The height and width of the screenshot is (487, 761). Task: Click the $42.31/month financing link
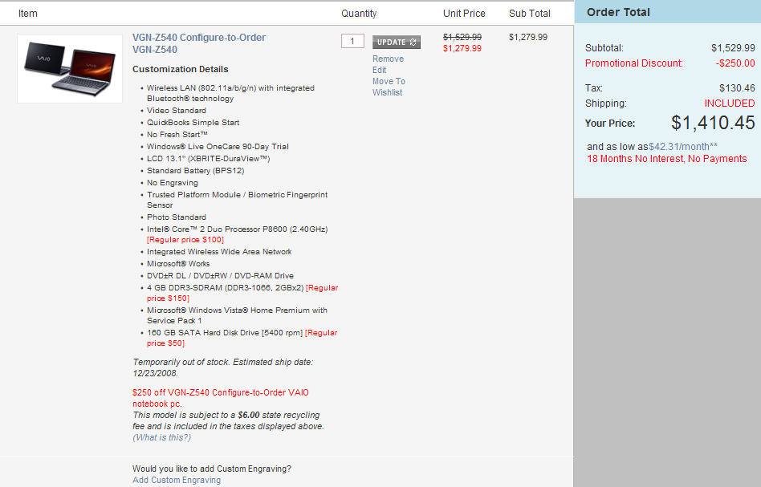[x=683, y=147]
